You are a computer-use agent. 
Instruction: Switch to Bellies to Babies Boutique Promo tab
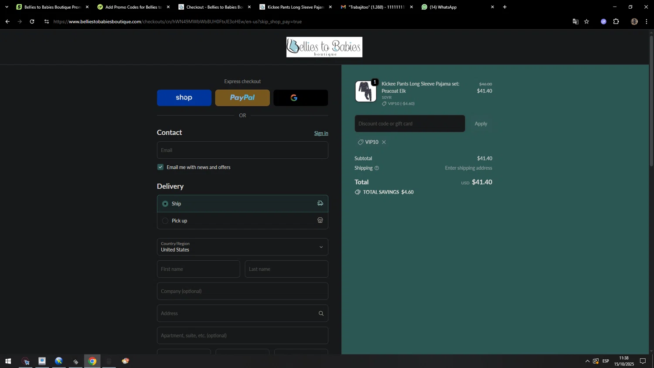[x=51, y=7]
